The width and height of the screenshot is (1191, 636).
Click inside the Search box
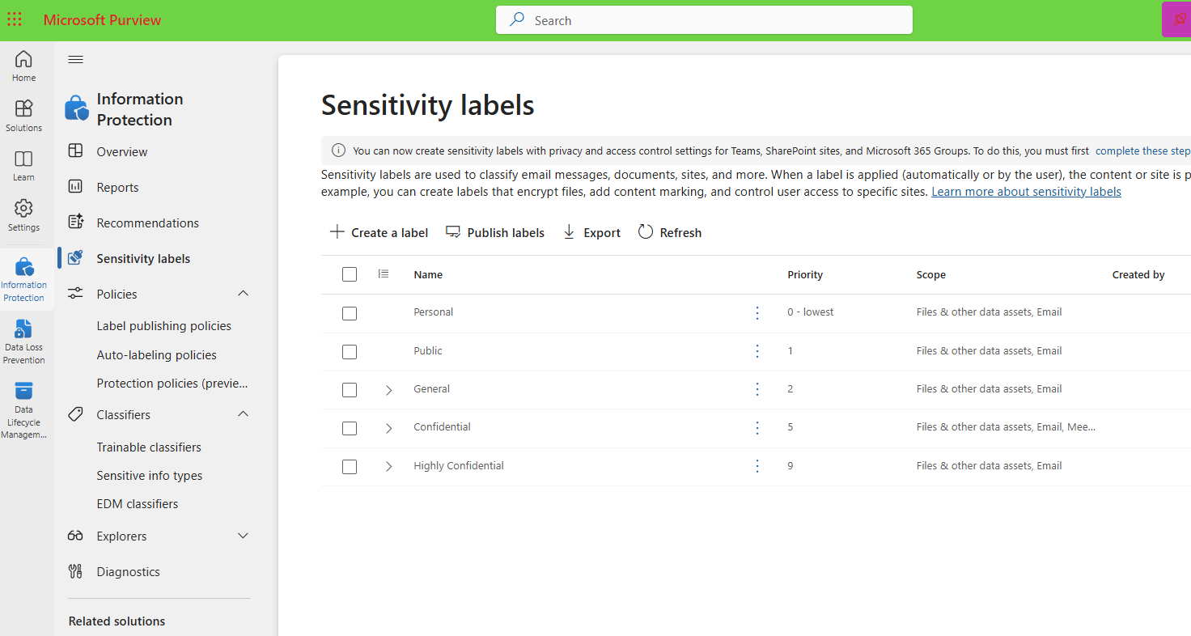702,19
